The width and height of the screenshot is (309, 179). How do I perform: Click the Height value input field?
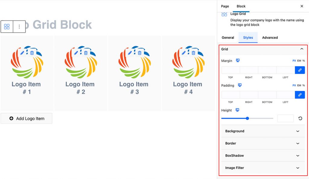[285, 118]
